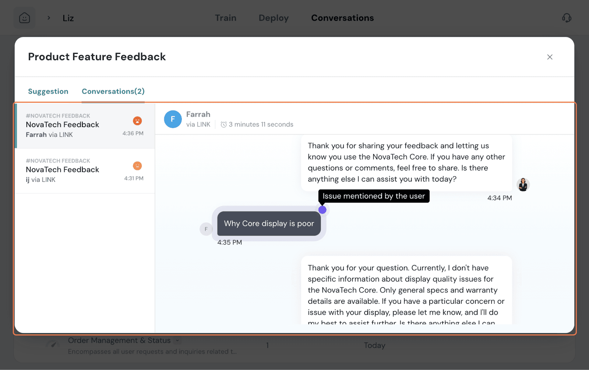Open the Train menu
The image size is (589, 370).
(225, 18)
